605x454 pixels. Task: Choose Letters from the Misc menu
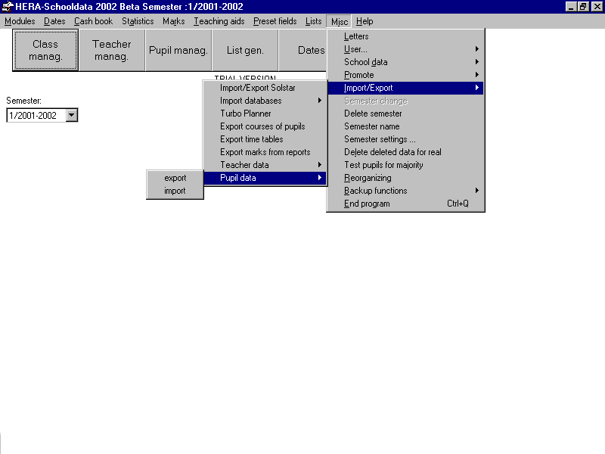[x=405, y=36]
